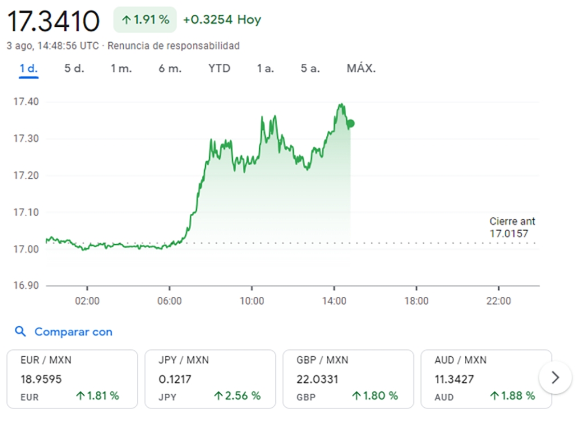Select the 1 d. time range tab
The image size is (576, 421).
[x=29, y=68]
